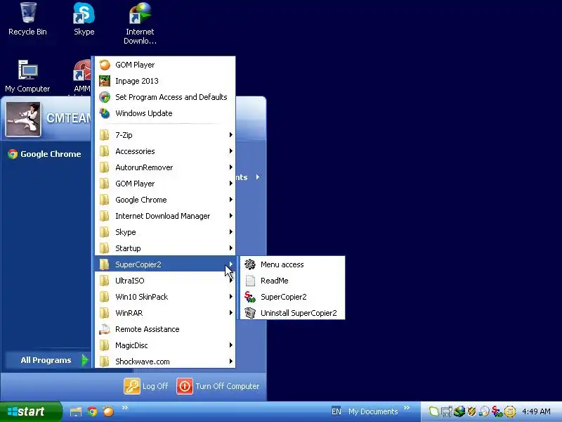Expand the WinRAR submenu arrow
Image resolution: width=562 pixels, height=422 pixels.
click(x=231, y=313)
